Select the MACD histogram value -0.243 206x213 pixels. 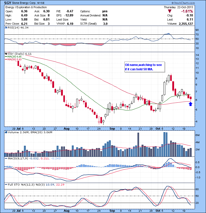(56, 159)
